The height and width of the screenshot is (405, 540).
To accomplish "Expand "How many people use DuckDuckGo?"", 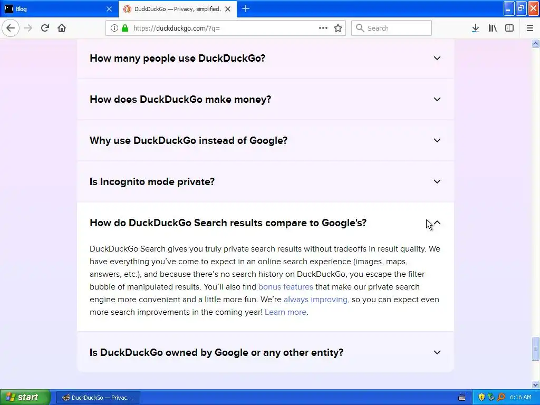I will click(265, 58).
